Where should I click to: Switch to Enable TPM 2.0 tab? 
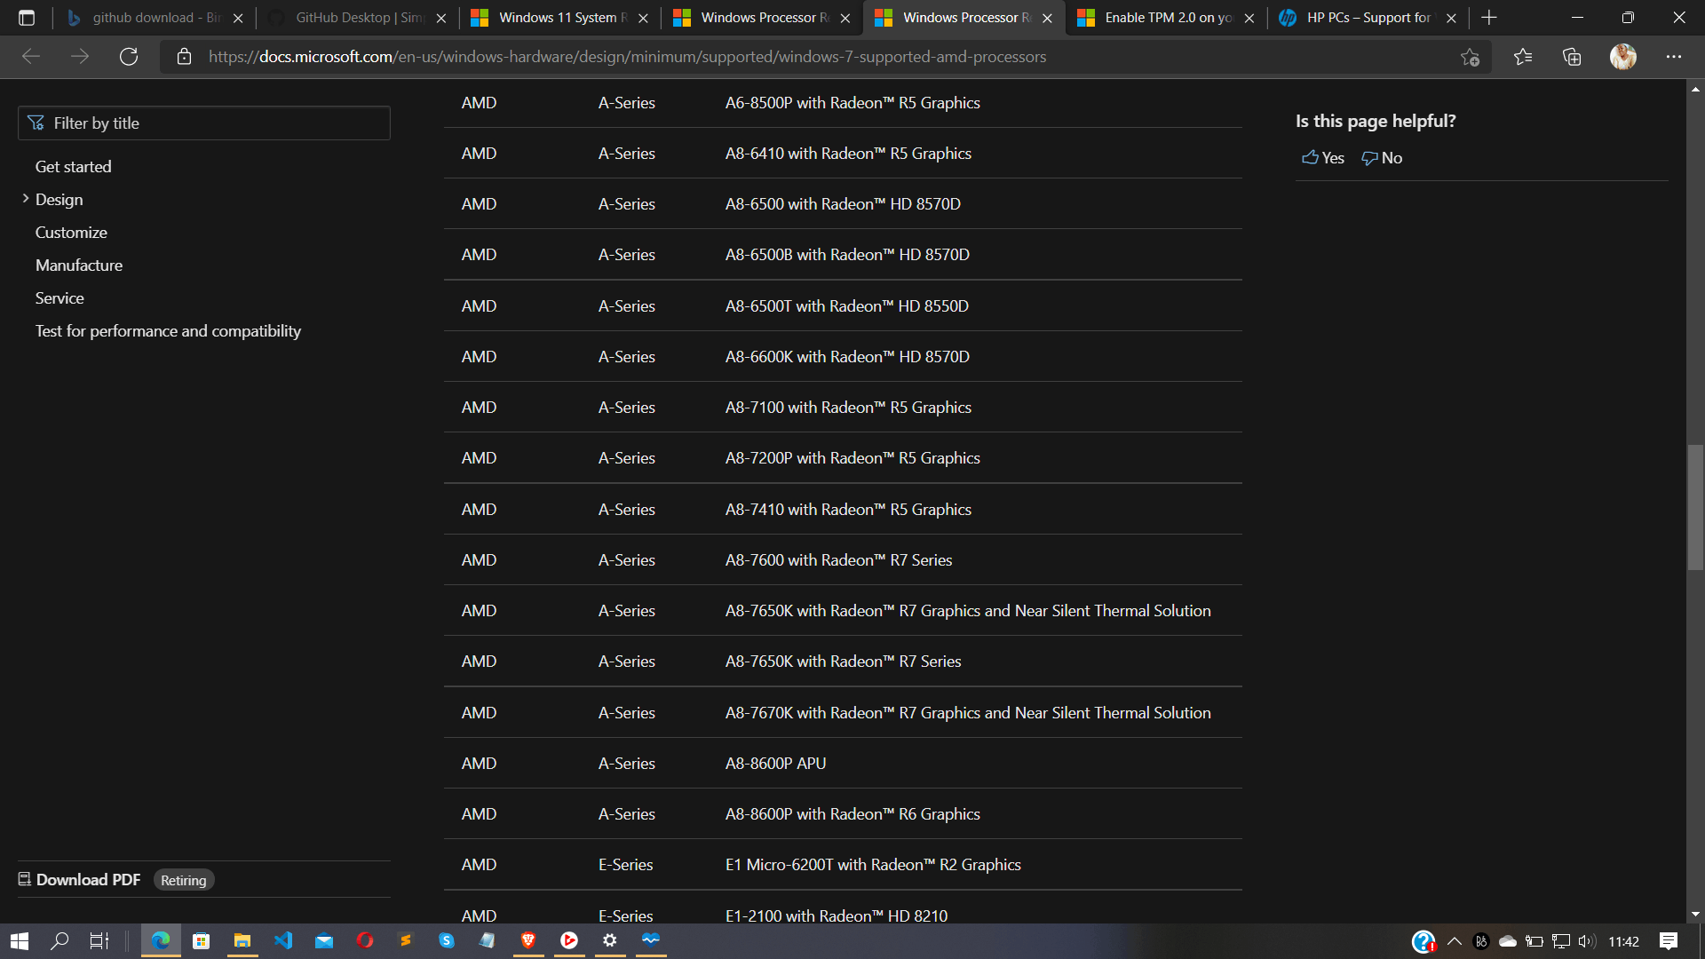coord(1165,18)
